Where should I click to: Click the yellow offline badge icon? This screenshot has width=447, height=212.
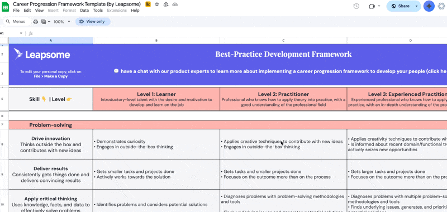tap(148, 4)
